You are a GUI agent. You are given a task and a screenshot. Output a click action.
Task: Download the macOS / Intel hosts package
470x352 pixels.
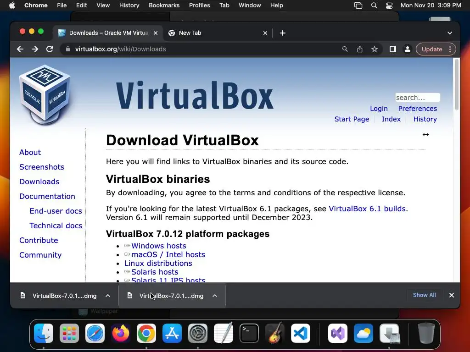coord(168,254)
